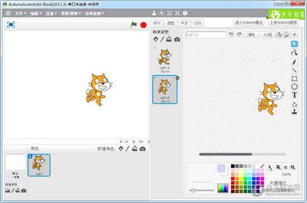Click the block help question-mark icon
The height and width of the screenshot is (203, 307).
click(185, 13)
